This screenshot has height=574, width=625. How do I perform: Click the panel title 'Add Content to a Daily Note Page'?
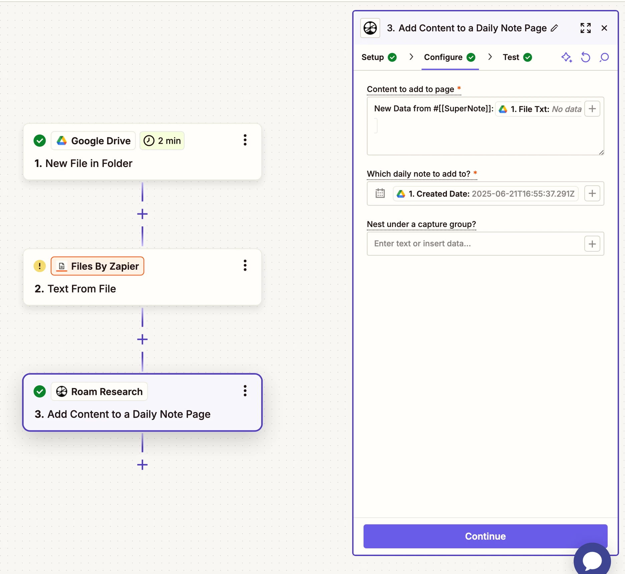[x=473, y=28]
